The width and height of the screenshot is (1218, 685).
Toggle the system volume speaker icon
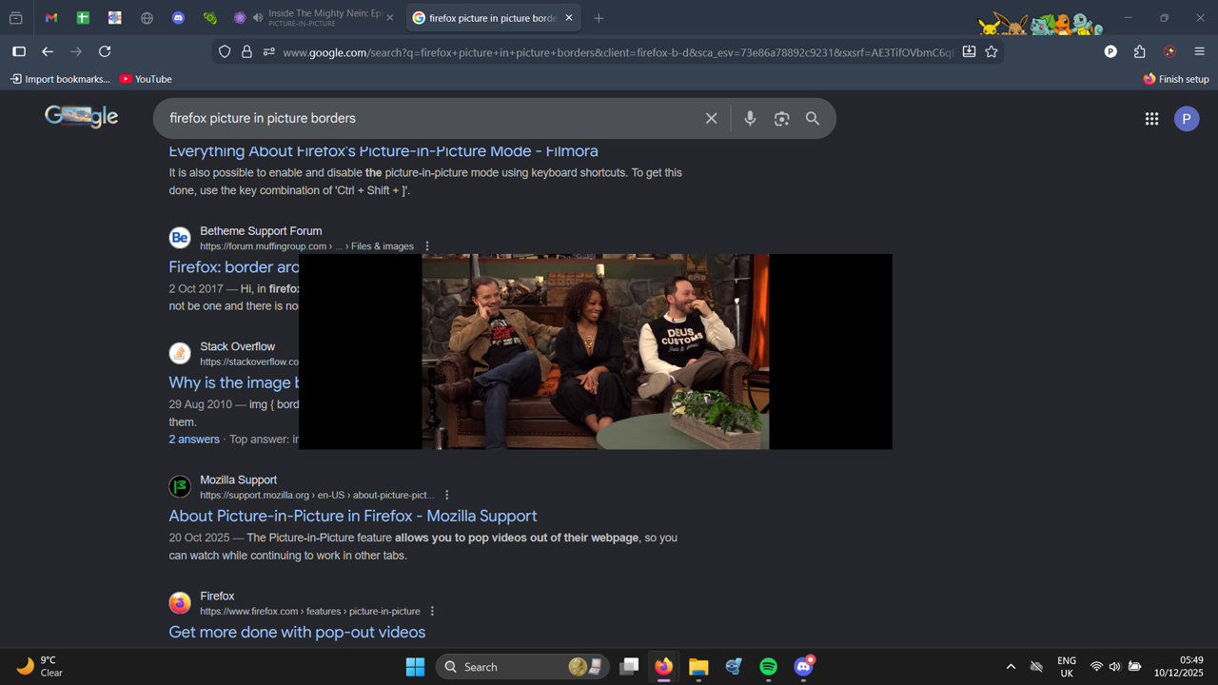click(x=1114, y=667)
